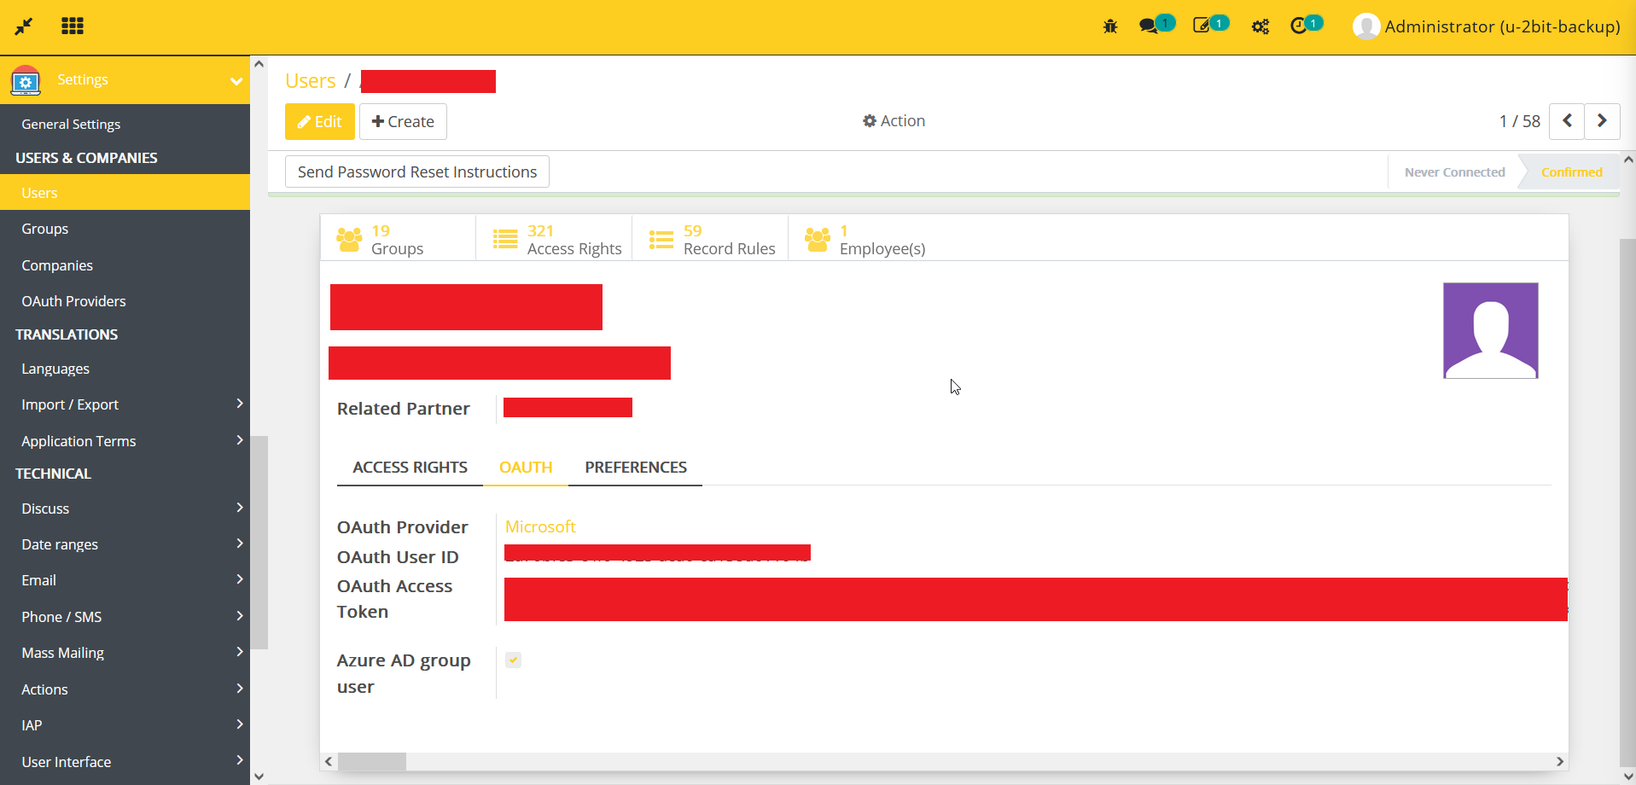
Task: Click the horizontal scrollbar thumb in the form
Action: click(x=372, y=761)
